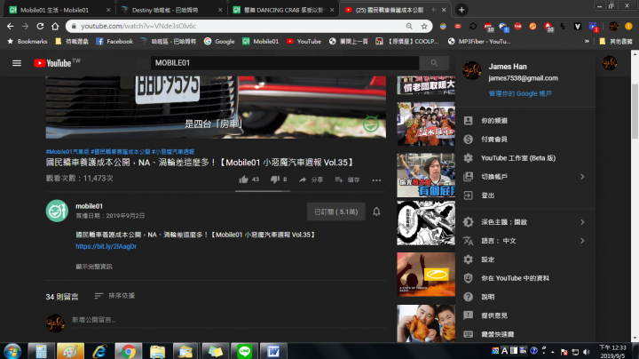
Task: Open the YouTube hamburger guide menu
Action: tap(17, 63)
